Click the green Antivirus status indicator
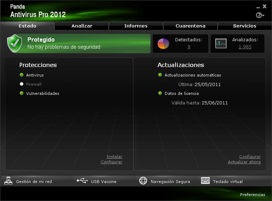This screenshot has width=272, height=201. tap(22, 75)
